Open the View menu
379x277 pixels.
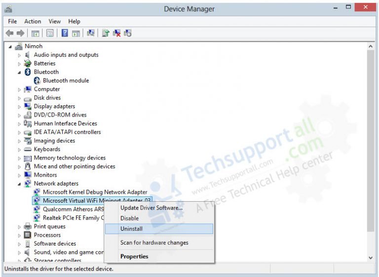(x=55, y=22)
